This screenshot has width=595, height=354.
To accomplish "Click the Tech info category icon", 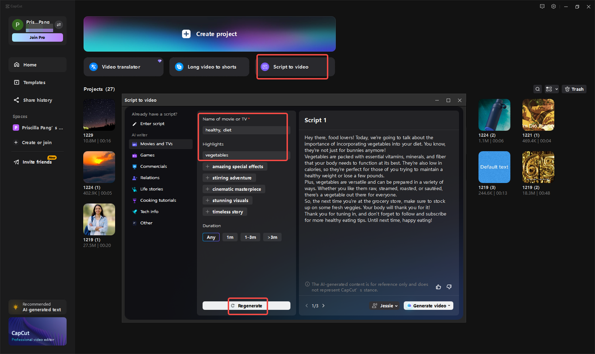I will 135,212.
